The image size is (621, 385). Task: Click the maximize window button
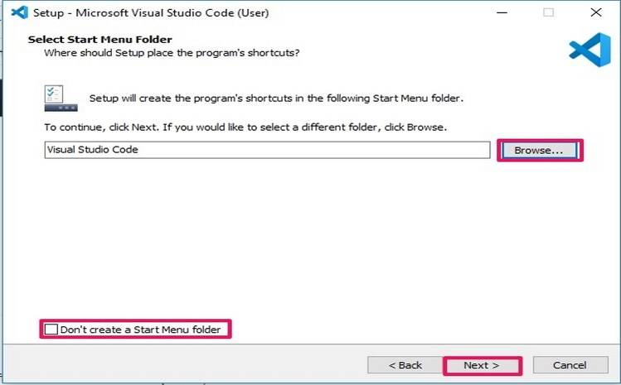tap(548, 13)
